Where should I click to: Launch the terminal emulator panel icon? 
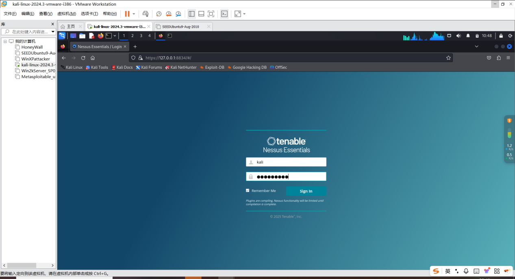click(109, 36)
